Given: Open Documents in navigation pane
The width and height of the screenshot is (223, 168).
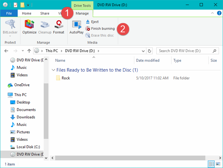Looking at the screenshot, I should point(23,110).
